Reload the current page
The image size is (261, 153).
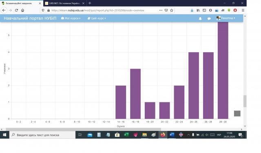16,10
